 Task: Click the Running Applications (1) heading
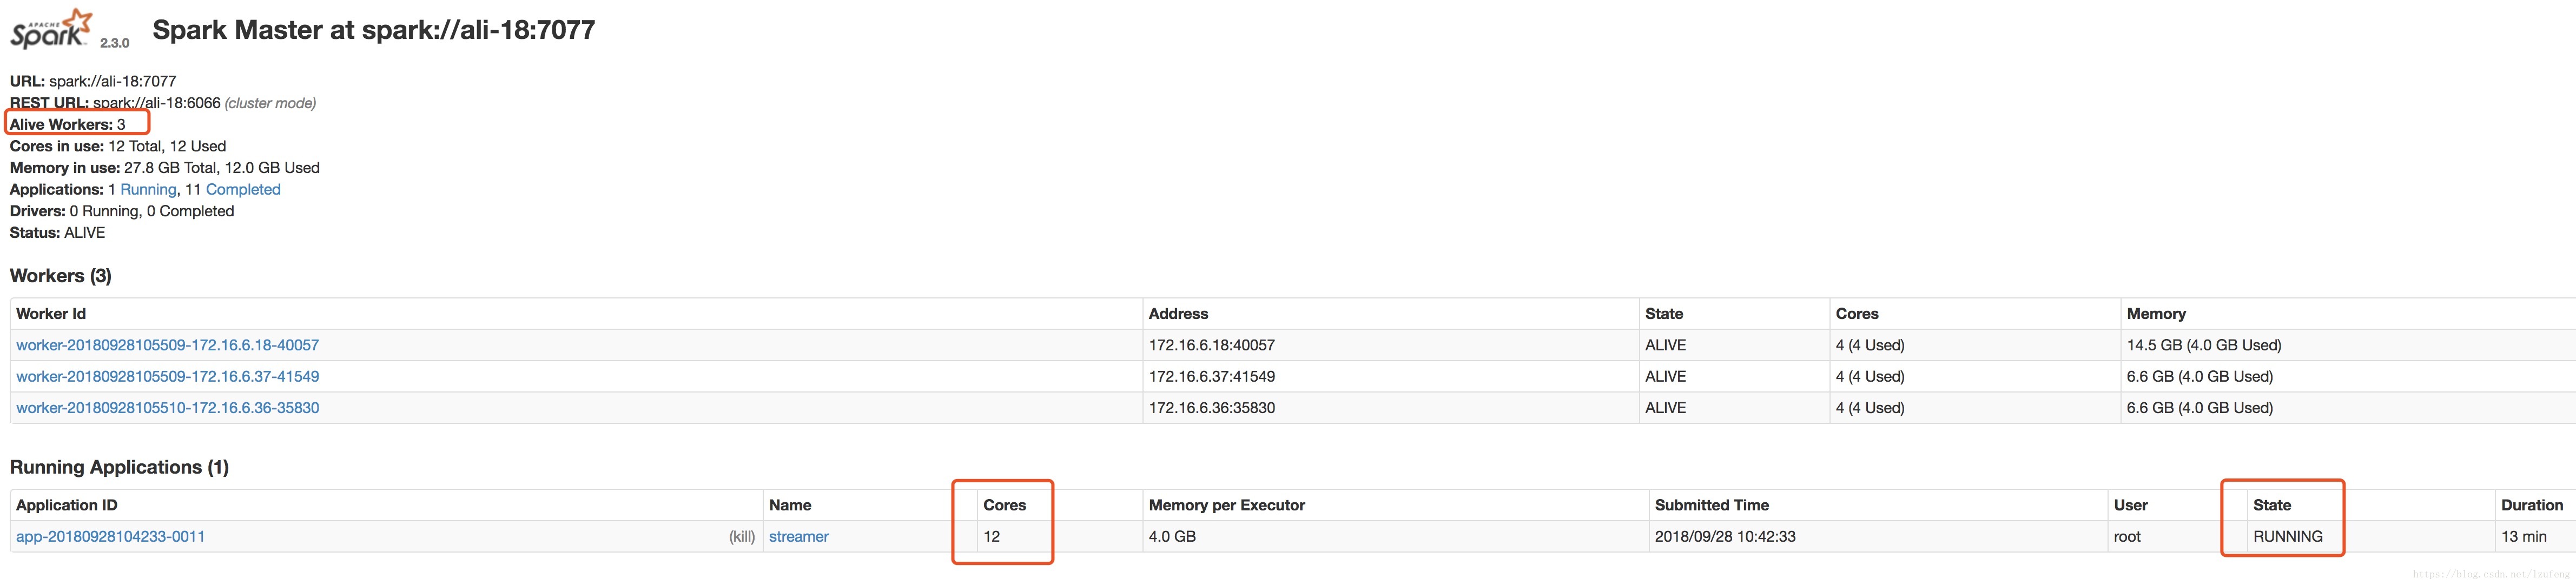[119, 467]
